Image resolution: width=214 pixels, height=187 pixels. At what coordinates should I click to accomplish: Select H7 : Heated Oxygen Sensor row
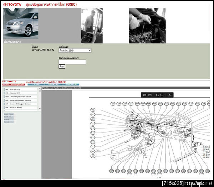click(20, 104)
